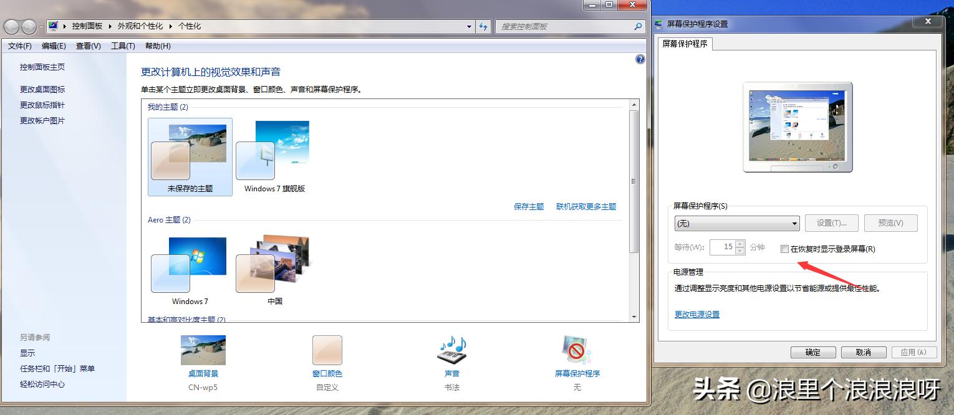Open 更改桌面图标 link

(x=42, y=90)
